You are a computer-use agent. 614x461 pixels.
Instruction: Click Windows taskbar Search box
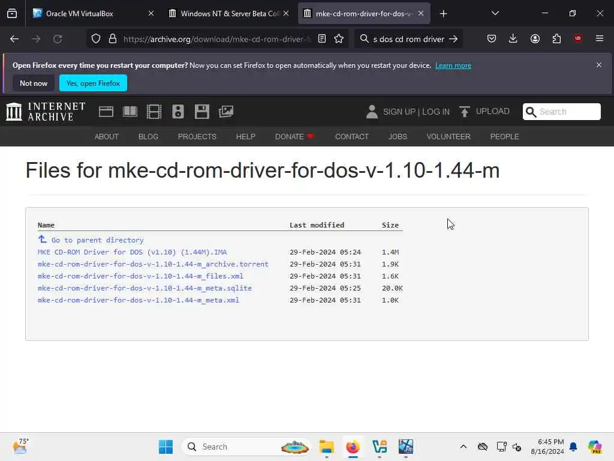(x=246, y=447)
